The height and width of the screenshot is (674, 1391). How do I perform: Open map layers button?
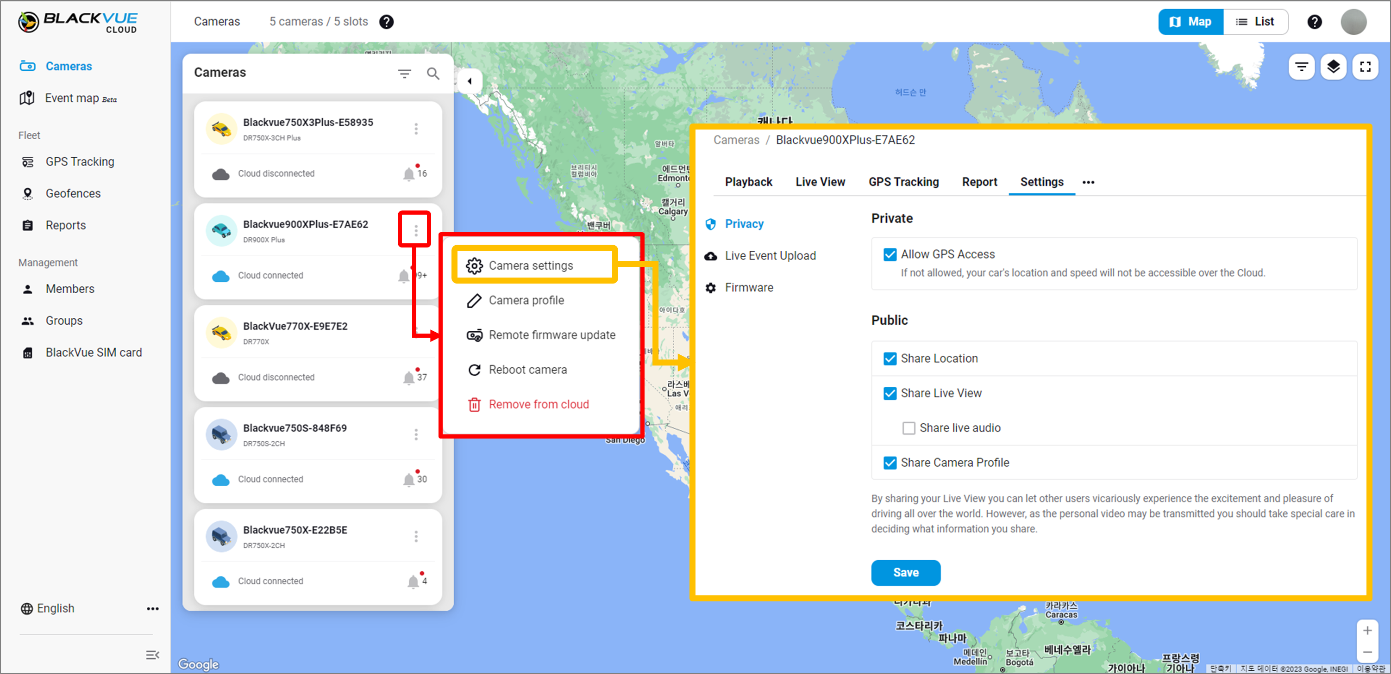[1333, 67]
